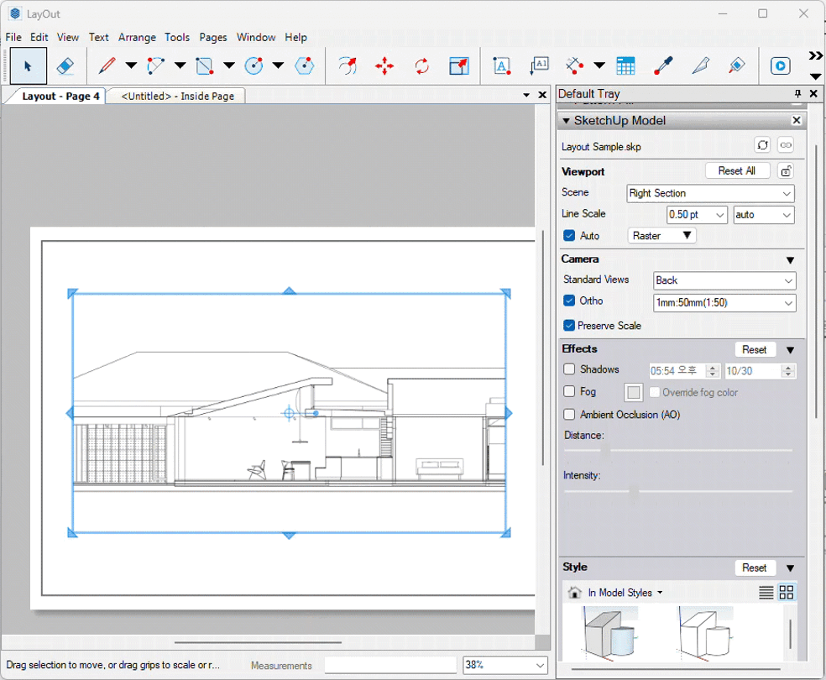Open the auto line scale dropdown
This screenshot has height=680, width=826.
click(x=764, y=214)
